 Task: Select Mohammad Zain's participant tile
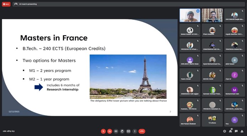pos(235,90)
